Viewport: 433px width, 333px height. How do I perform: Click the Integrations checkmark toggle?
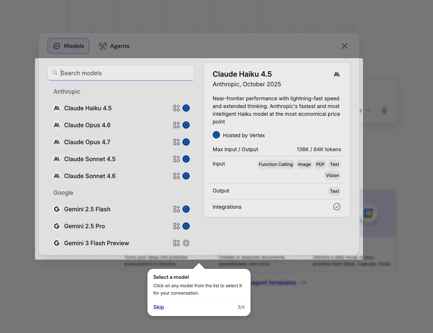point(336,207)
